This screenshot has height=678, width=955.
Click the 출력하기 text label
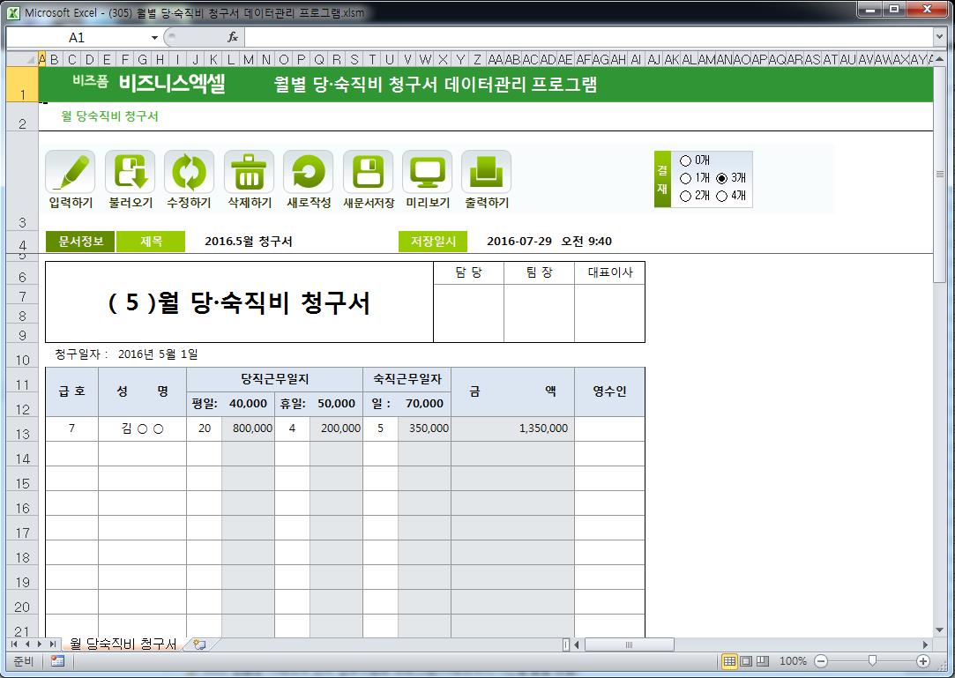(x=487, y=203)
